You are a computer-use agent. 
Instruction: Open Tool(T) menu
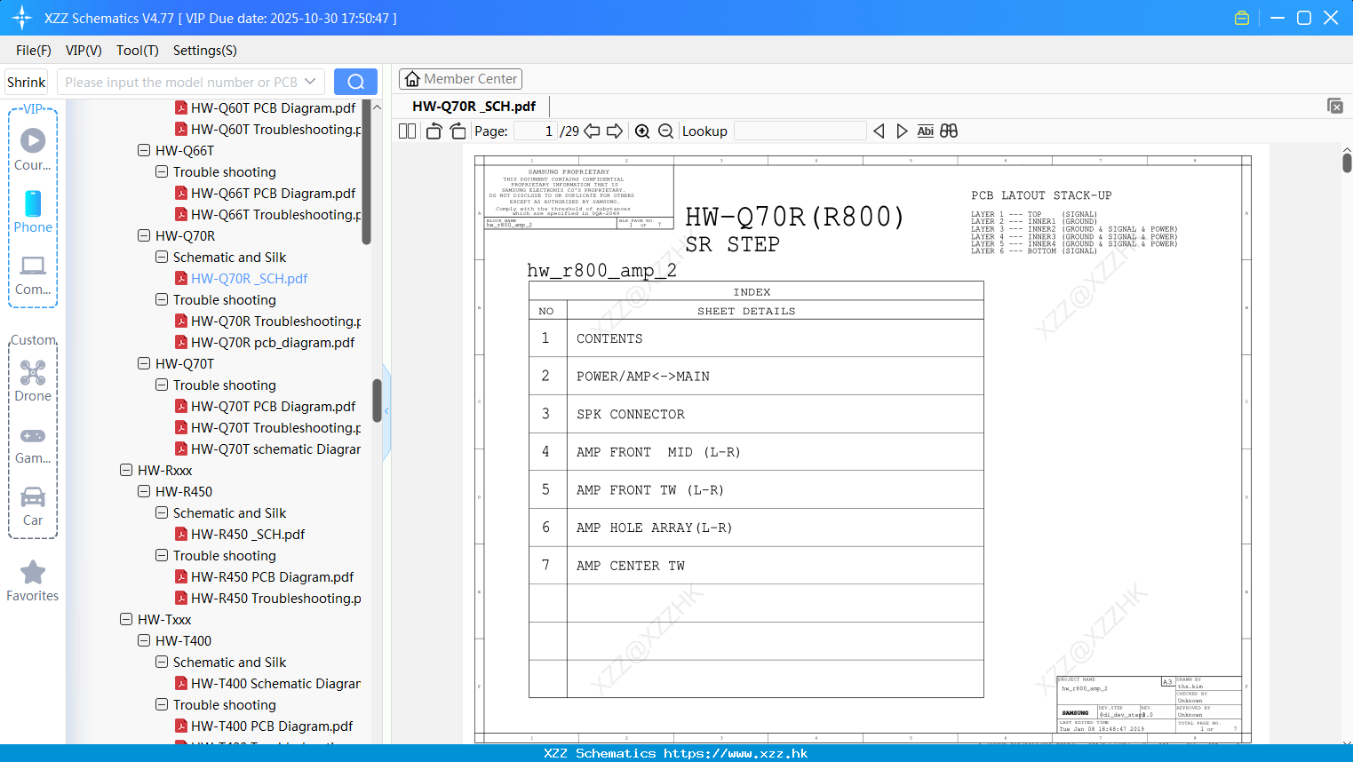[137, 51]
